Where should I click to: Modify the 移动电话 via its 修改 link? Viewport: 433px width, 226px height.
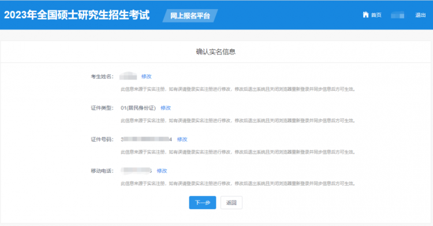pos(162,171)
